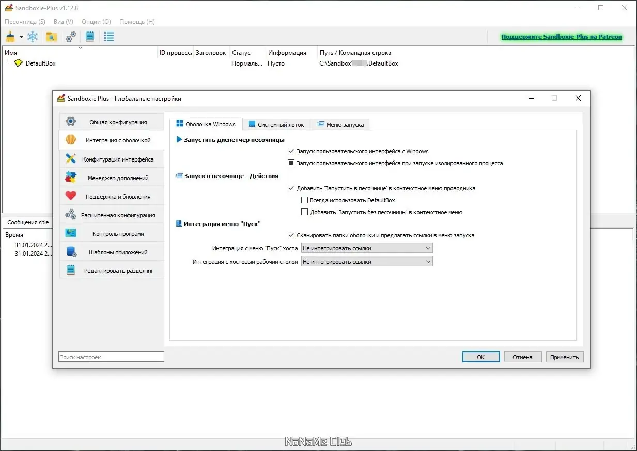Open Интеграция с хостовым рабочим столом dropdown

click(x=367, y=262)
